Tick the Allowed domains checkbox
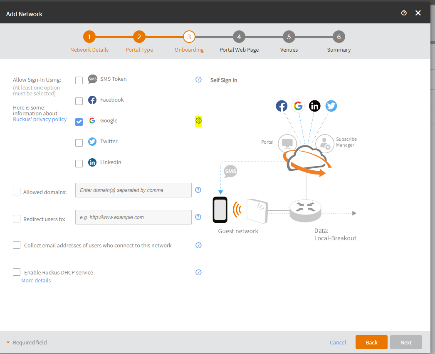The width and height of the screenshot is (435, 354). 17,192
